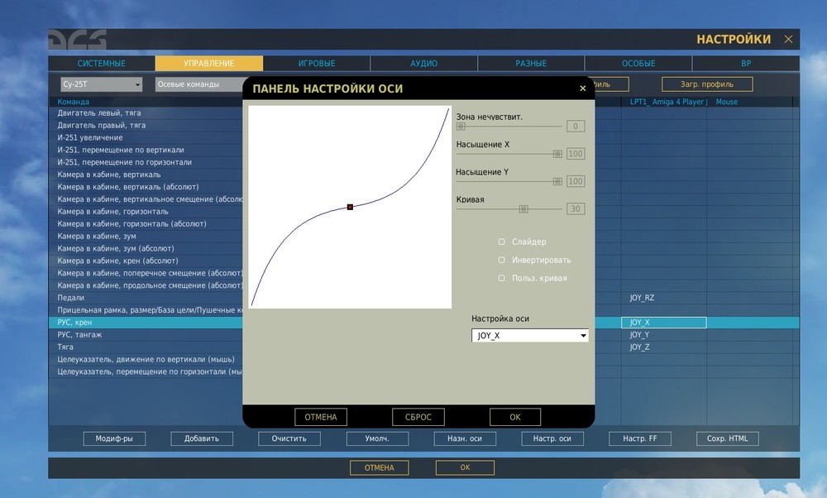Switch to the ИГРОВЫЕ tab

(317, 64)
